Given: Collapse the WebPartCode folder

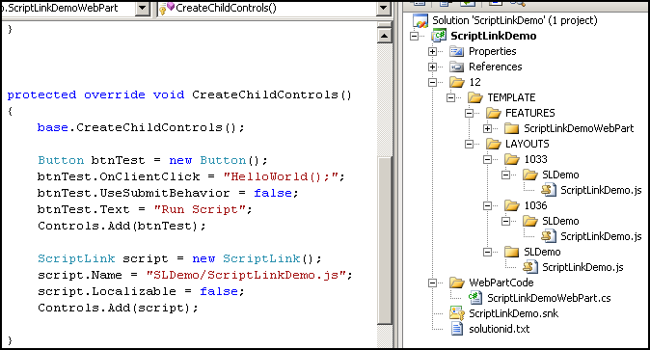Looking at the screenshot, I should [x=432, y=283].
